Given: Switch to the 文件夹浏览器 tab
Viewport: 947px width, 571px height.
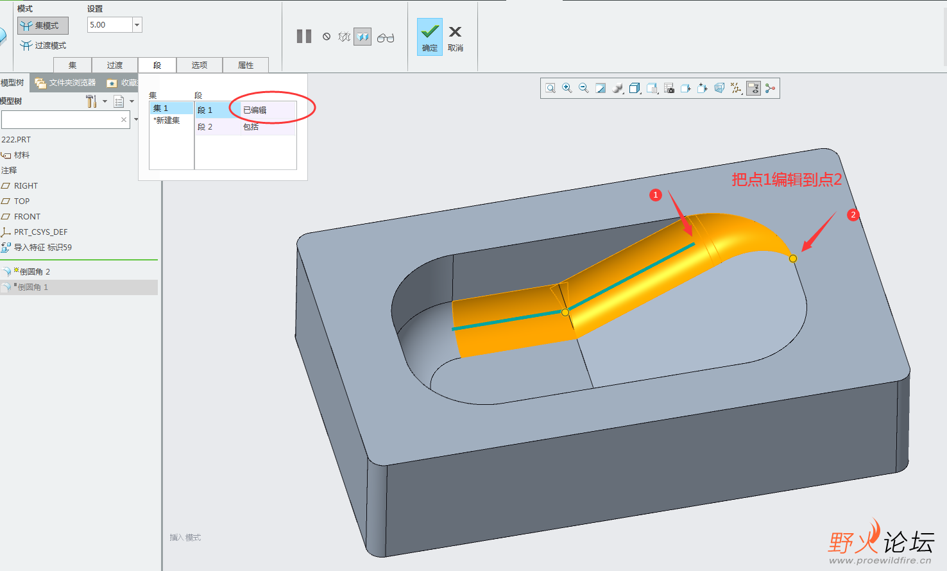Looking at the screenshot, I should 65,83.
